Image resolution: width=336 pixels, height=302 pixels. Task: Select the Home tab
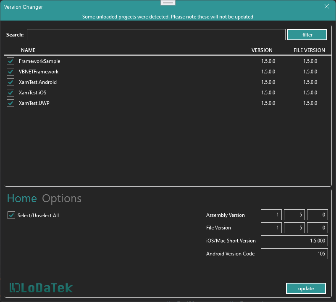click(22, 198)
